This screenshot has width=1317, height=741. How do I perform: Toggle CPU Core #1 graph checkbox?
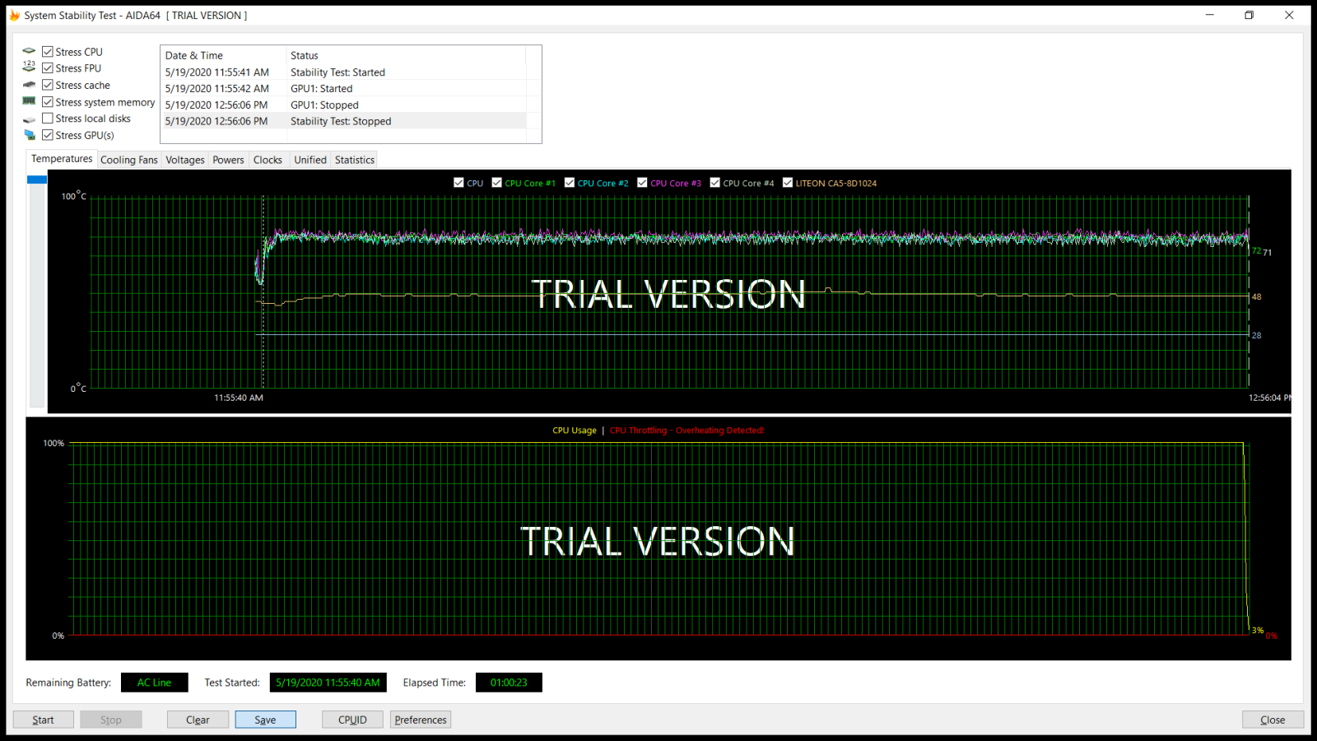coord(496,183)
